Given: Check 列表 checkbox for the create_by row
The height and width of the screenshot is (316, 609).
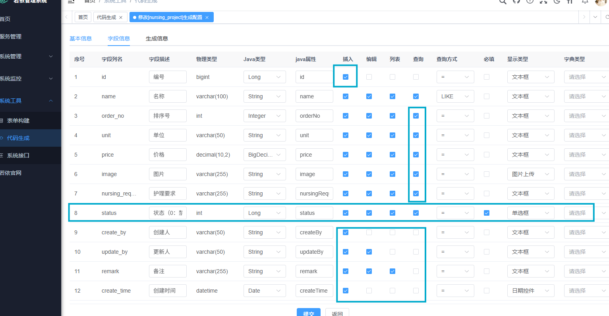Looking at the screenshot, I should point(392,232).
